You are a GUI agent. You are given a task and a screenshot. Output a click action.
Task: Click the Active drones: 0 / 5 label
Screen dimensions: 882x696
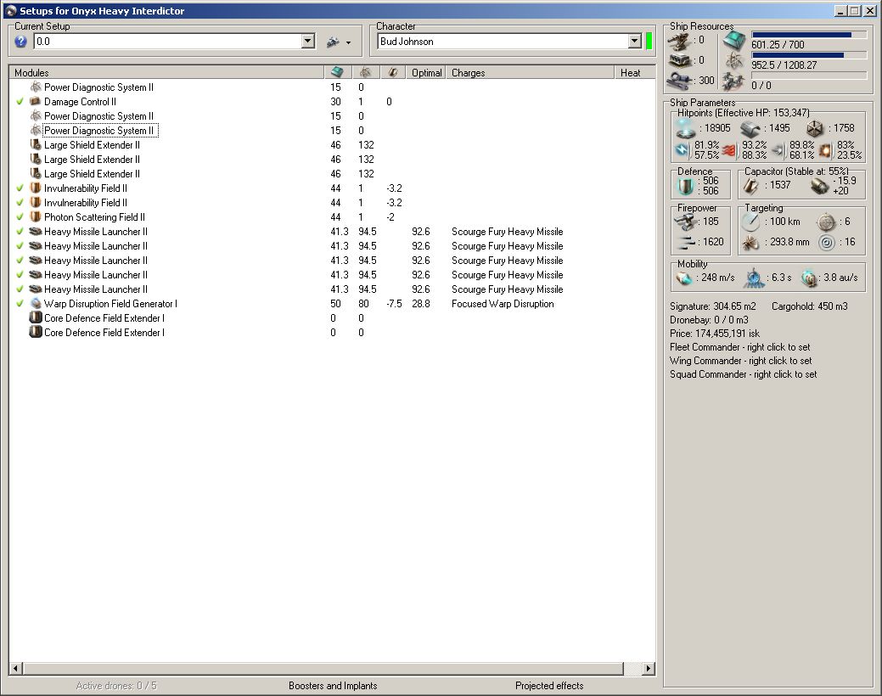(116, 685)
